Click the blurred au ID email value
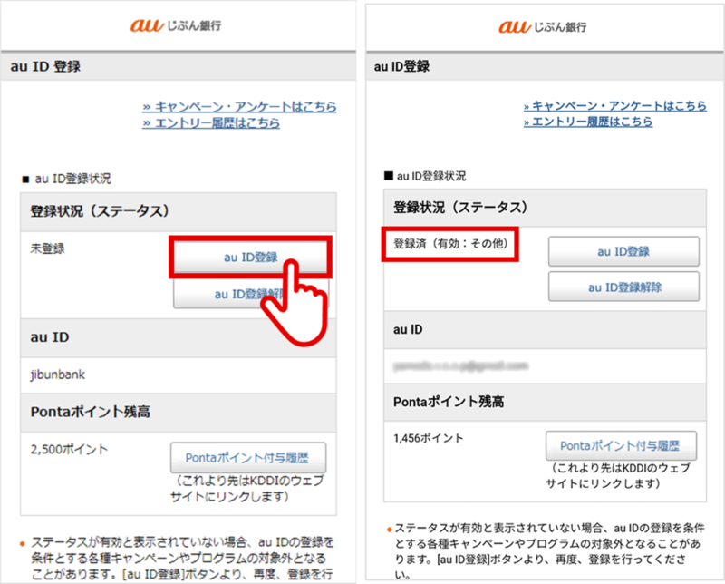Screen dimensions: 725x584 pyautogui.click(x=460, y=366)
